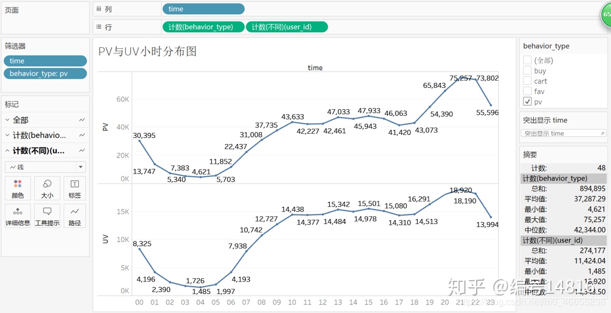This screenshot has width=611, height=313.
Task: Click the 摘要 summary card title
Action: 530,155
